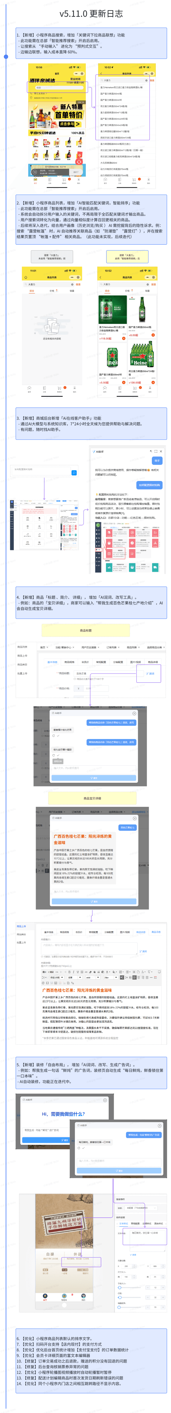Click the close icon on AI助手 title dialog
The image size is (171, 1413).
pos(134,714)
